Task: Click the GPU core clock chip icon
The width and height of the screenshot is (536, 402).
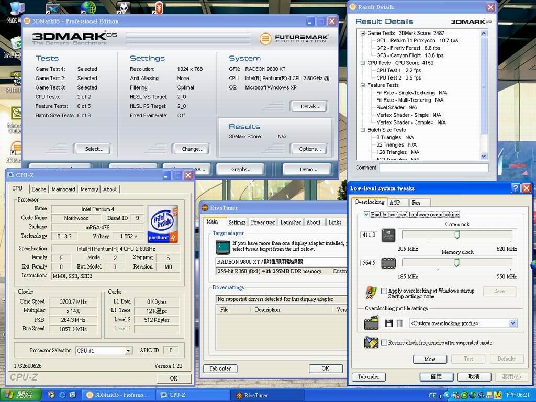Action: pyautogui.click(x=388, y=235)
